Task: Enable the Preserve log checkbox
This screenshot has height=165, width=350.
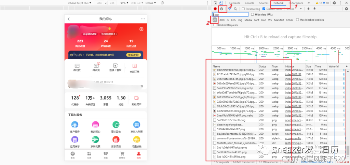Action: pyautogui.click(x=243, y=9)
